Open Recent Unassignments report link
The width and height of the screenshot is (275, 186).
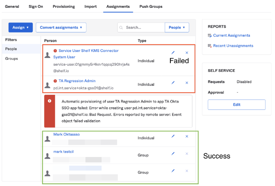click(233, 46)
